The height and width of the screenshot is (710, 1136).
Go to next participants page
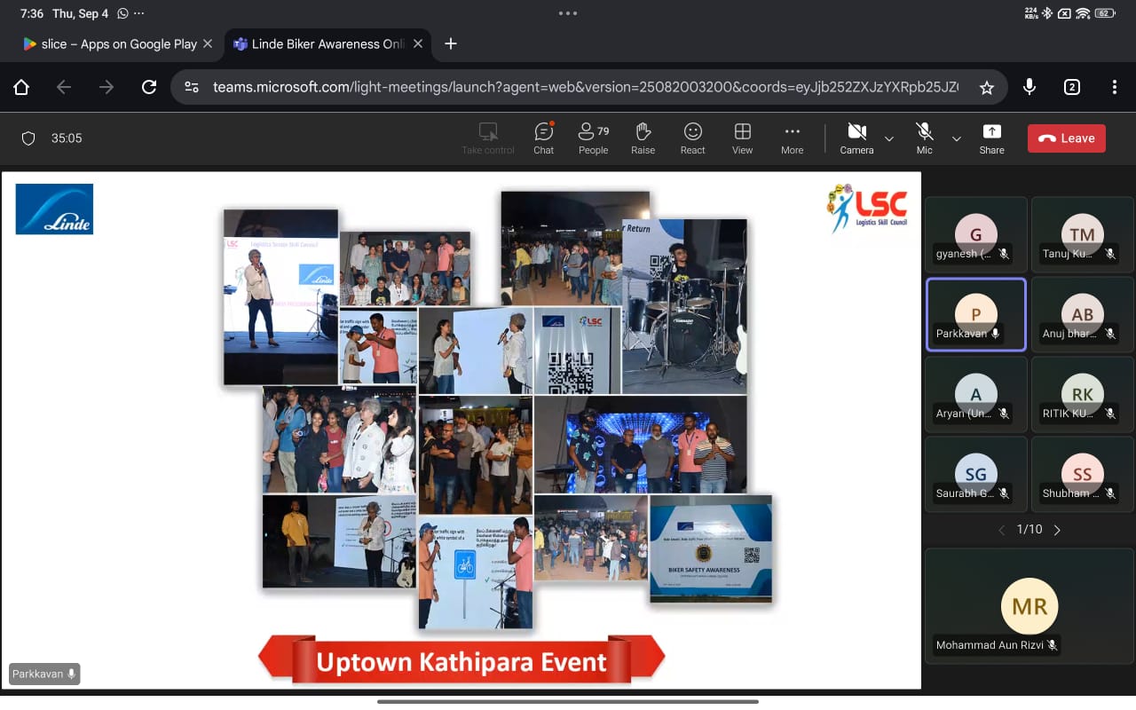[x=1056, y=530]
